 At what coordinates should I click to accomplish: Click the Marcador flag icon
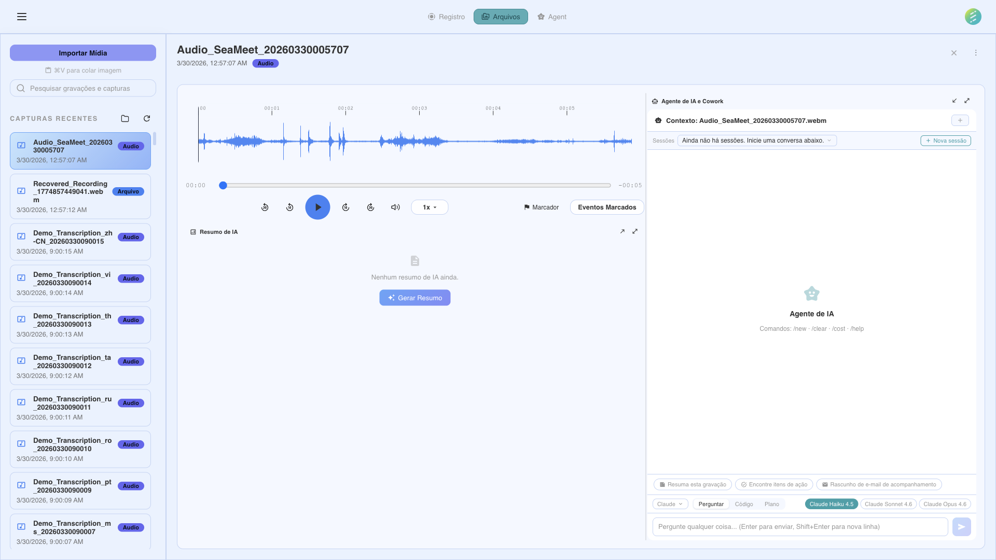[x=526, y=207]
